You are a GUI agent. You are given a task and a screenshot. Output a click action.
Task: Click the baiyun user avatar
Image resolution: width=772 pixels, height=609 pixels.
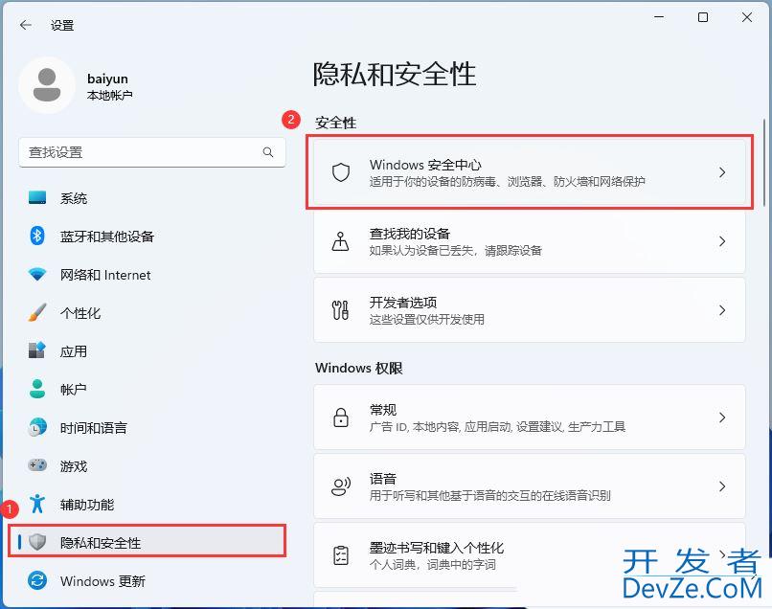[x=47, y=85]
